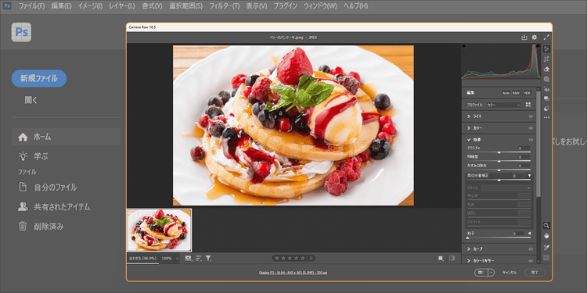Click the 開く button on home screen
The height and width of the screenshot is (293, 587).
pyautogui.click(x=31, y=100)
